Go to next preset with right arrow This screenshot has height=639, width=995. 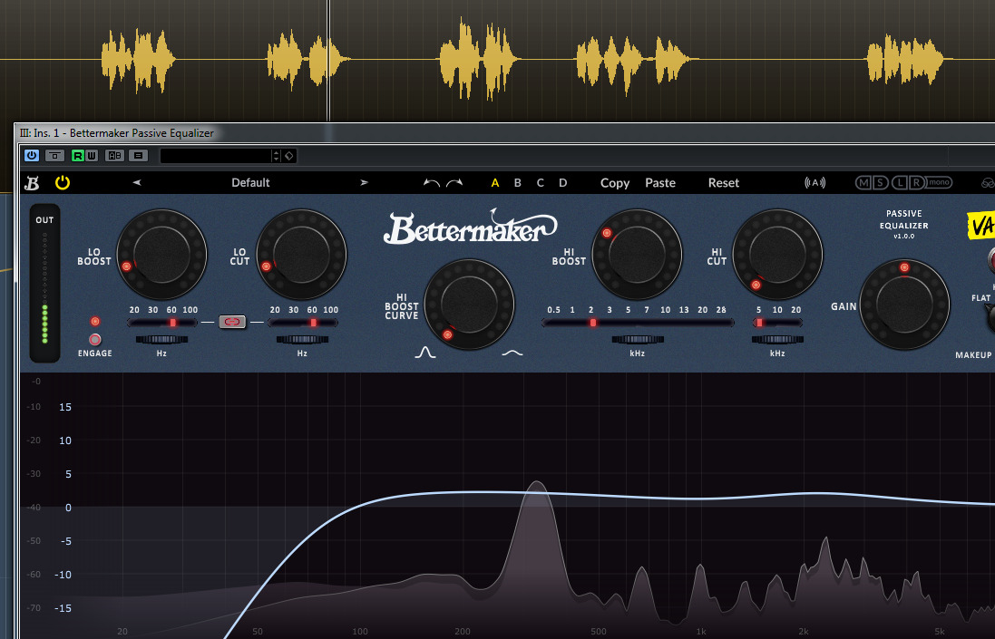tap(365, 182)
